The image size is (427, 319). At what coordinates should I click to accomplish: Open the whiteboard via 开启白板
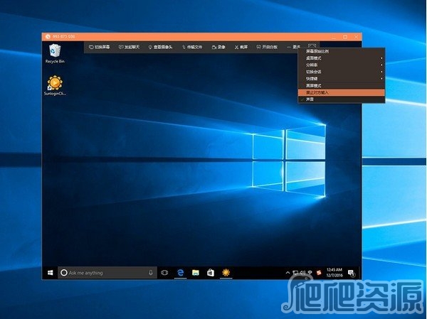click(x=267, y=47)
